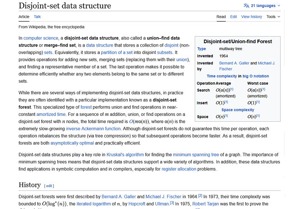The width and height of the screenshot is (301, 209).
Task: Click the minimum spanning tree link
Action: (196, 155)
